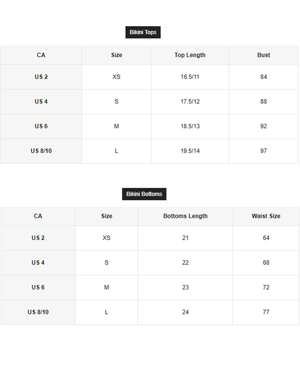The height and width of the screenshot is (375, 300).
Task: Select the Bust column header
Action: [x=263, y=55]
